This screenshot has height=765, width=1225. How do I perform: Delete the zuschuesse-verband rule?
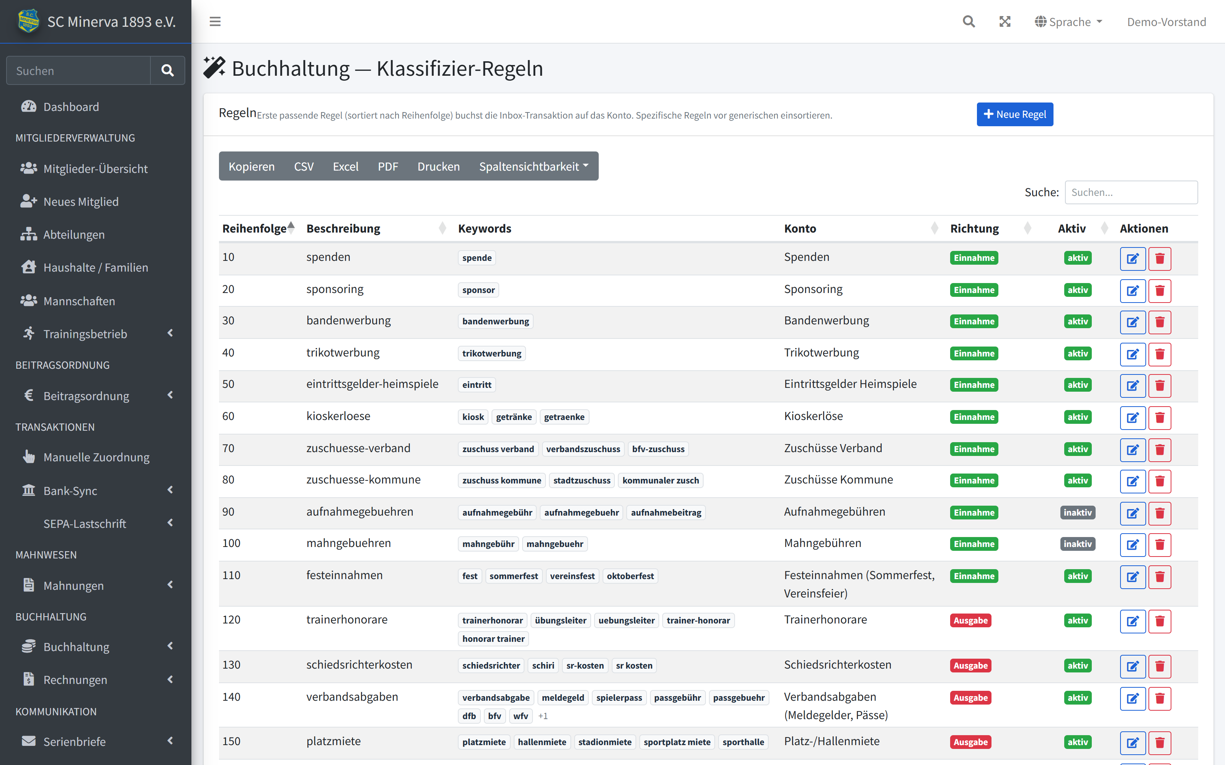tap(1160, 449)
